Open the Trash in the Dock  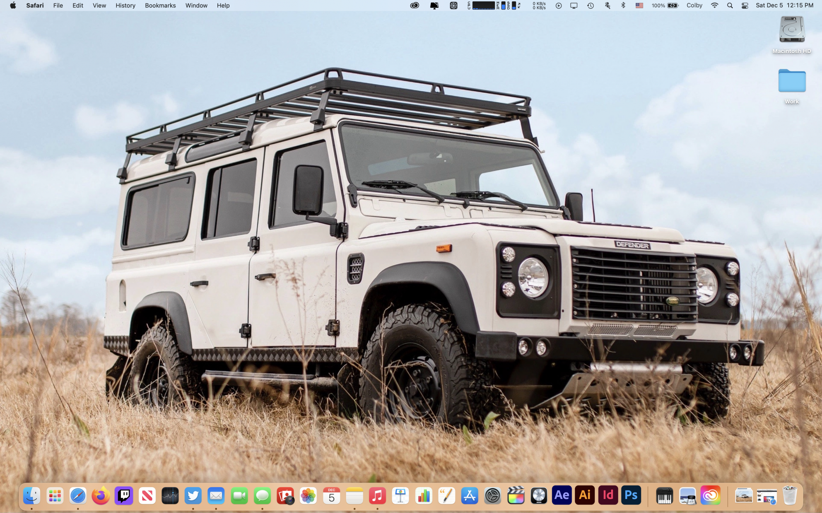tap(790, 496)
